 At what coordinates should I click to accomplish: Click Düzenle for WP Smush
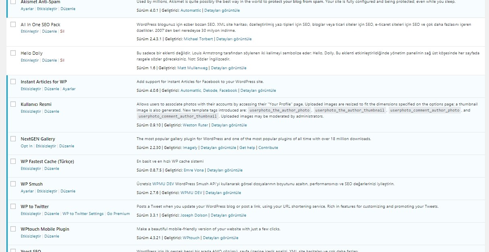(x=68, y=191)
